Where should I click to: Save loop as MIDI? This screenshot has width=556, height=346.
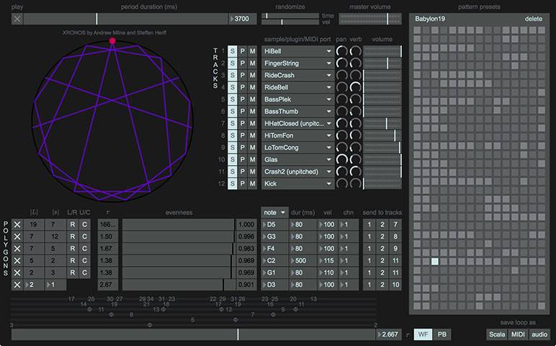pyautogui.click(x=518, y=334)
